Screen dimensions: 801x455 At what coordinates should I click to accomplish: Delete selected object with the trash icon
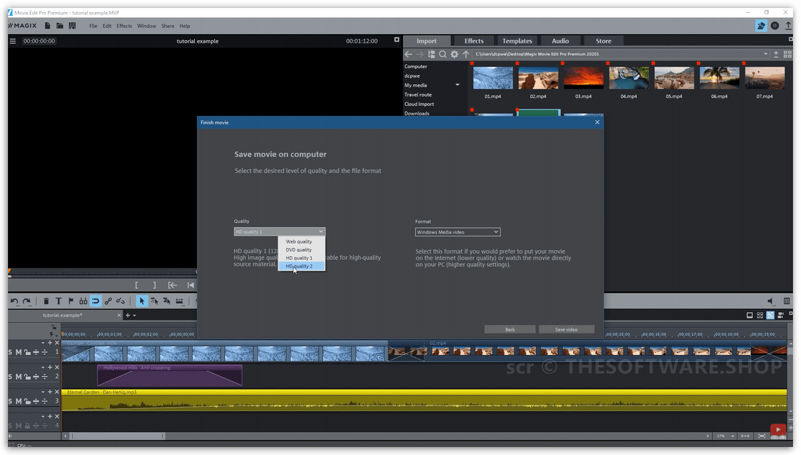(x=46, y=302)
